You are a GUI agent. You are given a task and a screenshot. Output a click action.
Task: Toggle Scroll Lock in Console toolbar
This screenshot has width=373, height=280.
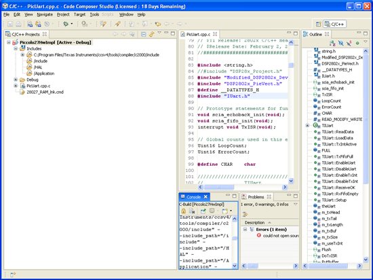pyautogui.click(x=183, y=211)
